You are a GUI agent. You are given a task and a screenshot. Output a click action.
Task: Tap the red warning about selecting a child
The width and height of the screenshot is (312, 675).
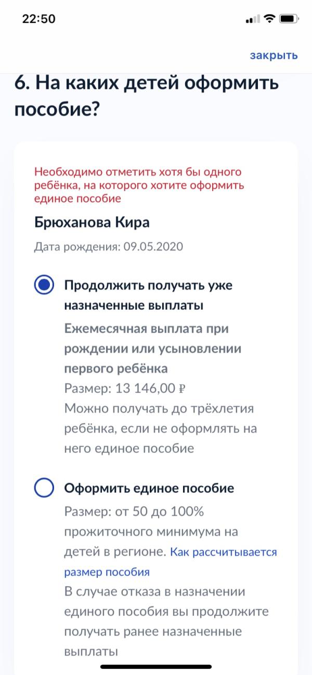[139, 185]
